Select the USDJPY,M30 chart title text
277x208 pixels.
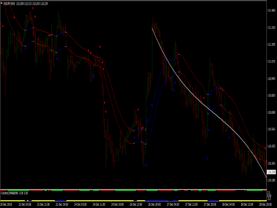point(9,4)
